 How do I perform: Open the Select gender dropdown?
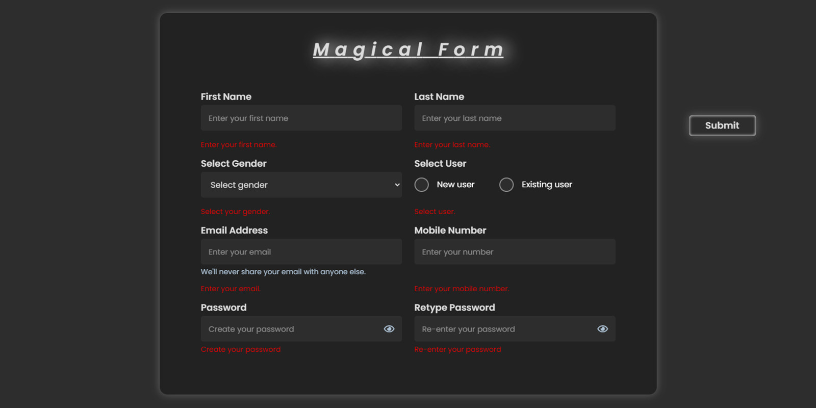tap(301, 185)
